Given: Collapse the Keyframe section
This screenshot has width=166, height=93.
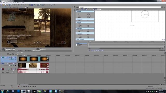Looking at the screenshot, I should click(85, 28).
